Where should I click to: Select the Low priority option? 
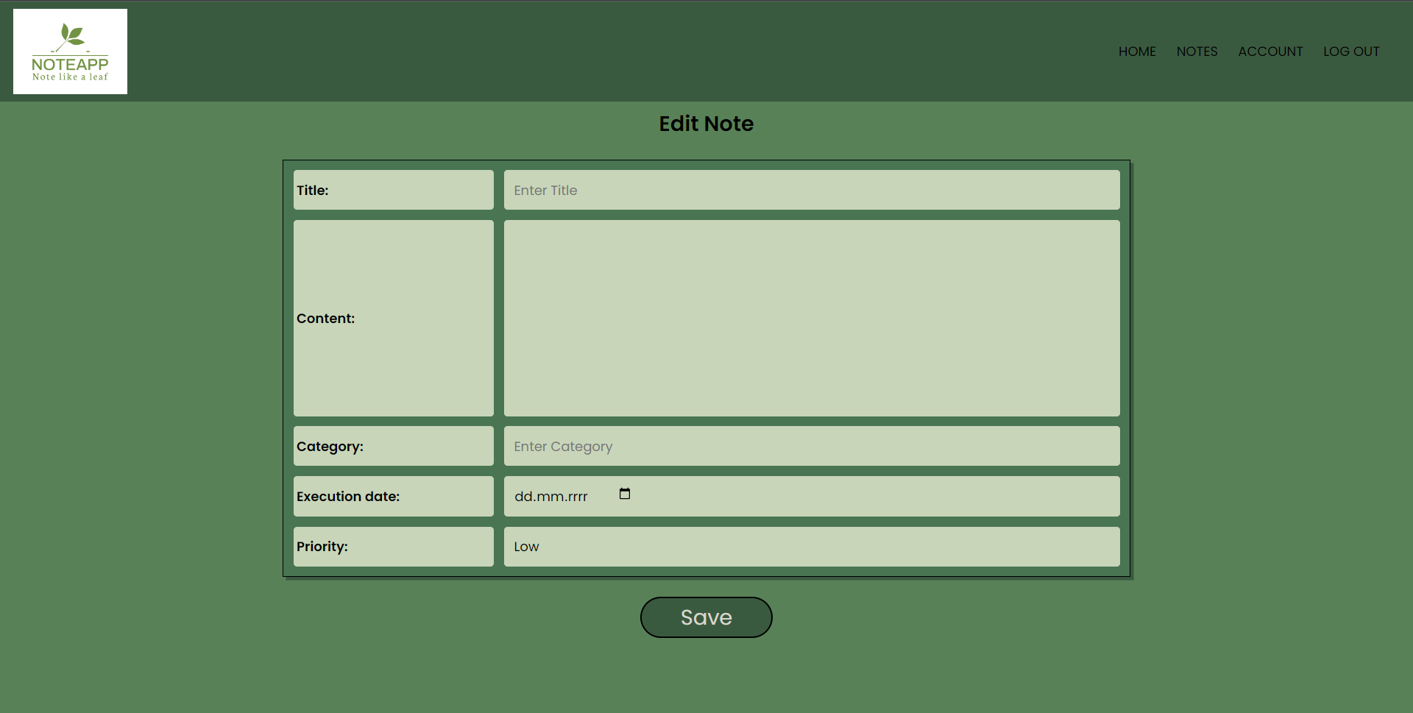pyautogui.click(x=810, y=547)
